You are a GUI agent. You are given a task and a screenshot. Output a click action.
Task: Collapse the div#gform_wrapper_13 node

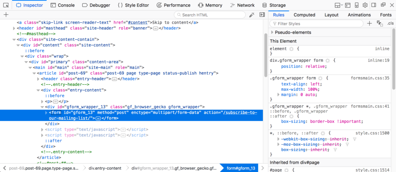tap(43, 107)
